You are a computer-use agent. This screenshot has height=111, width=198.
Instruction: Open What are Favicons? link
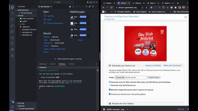[172, 65]
